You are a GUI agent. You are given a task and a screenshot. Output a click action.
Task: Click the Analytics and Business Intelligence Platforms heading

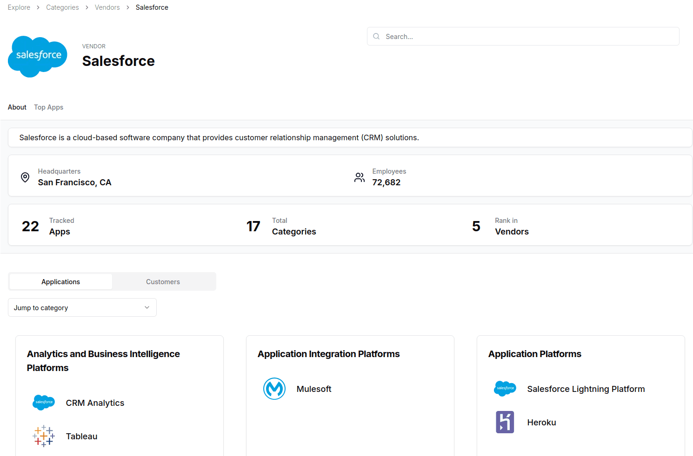103,361
